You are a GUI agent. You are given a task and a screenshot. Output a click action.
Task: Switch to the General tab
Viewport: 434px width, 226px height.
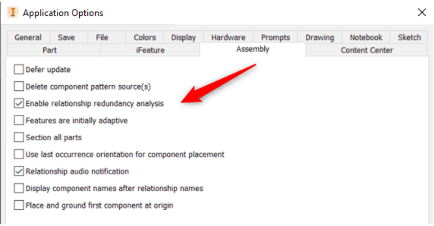[28, 37]
